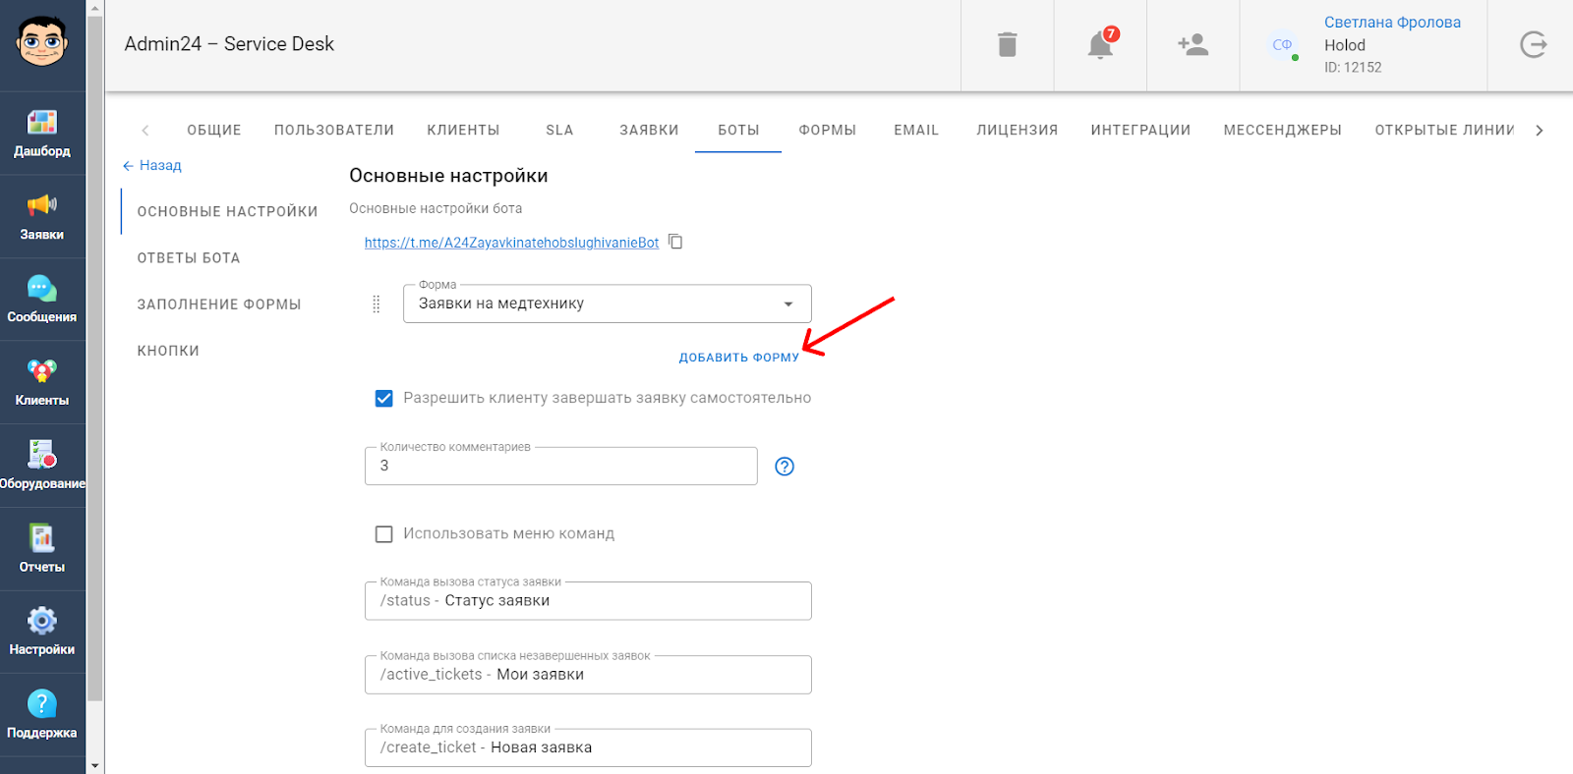Click the add user icon in header
Screen dimensions: 1573x774
click(1193, 45)
